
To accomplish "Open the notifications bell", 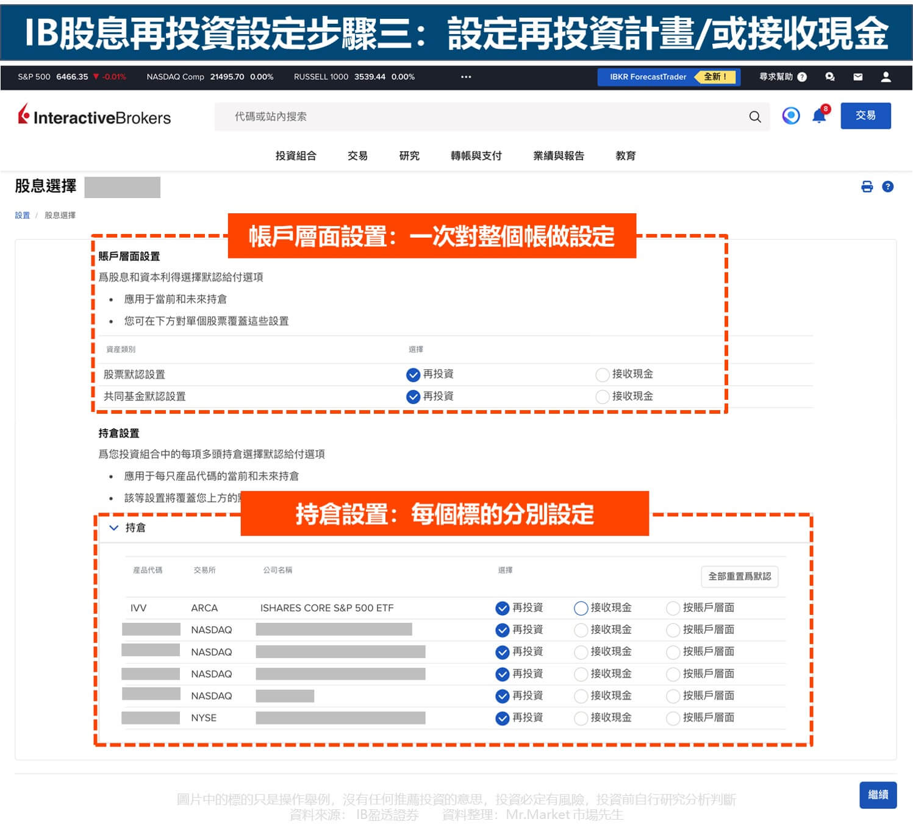I will pyautogui.click(x=819, y=116).
